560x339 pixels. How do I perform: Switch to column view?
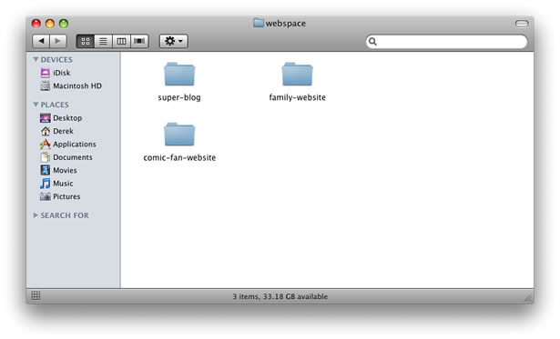[121, 41]
